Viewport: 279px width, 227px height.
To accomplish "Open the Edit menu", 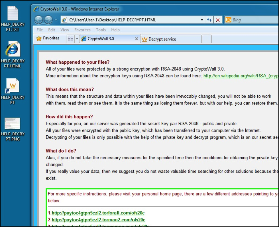I will [52, 30].
